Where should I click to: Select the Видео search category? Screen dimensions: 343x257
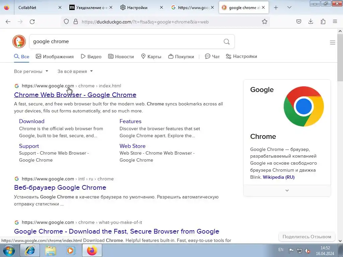[91, 57]
